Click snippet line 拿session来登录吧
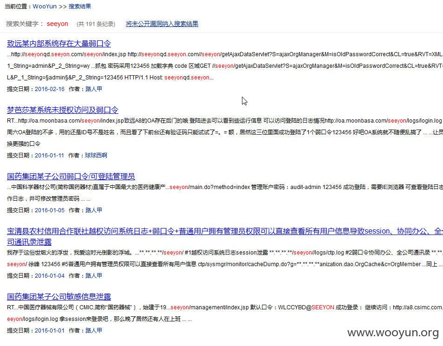This screenshot has width=443, height=346. coord(99,319)
